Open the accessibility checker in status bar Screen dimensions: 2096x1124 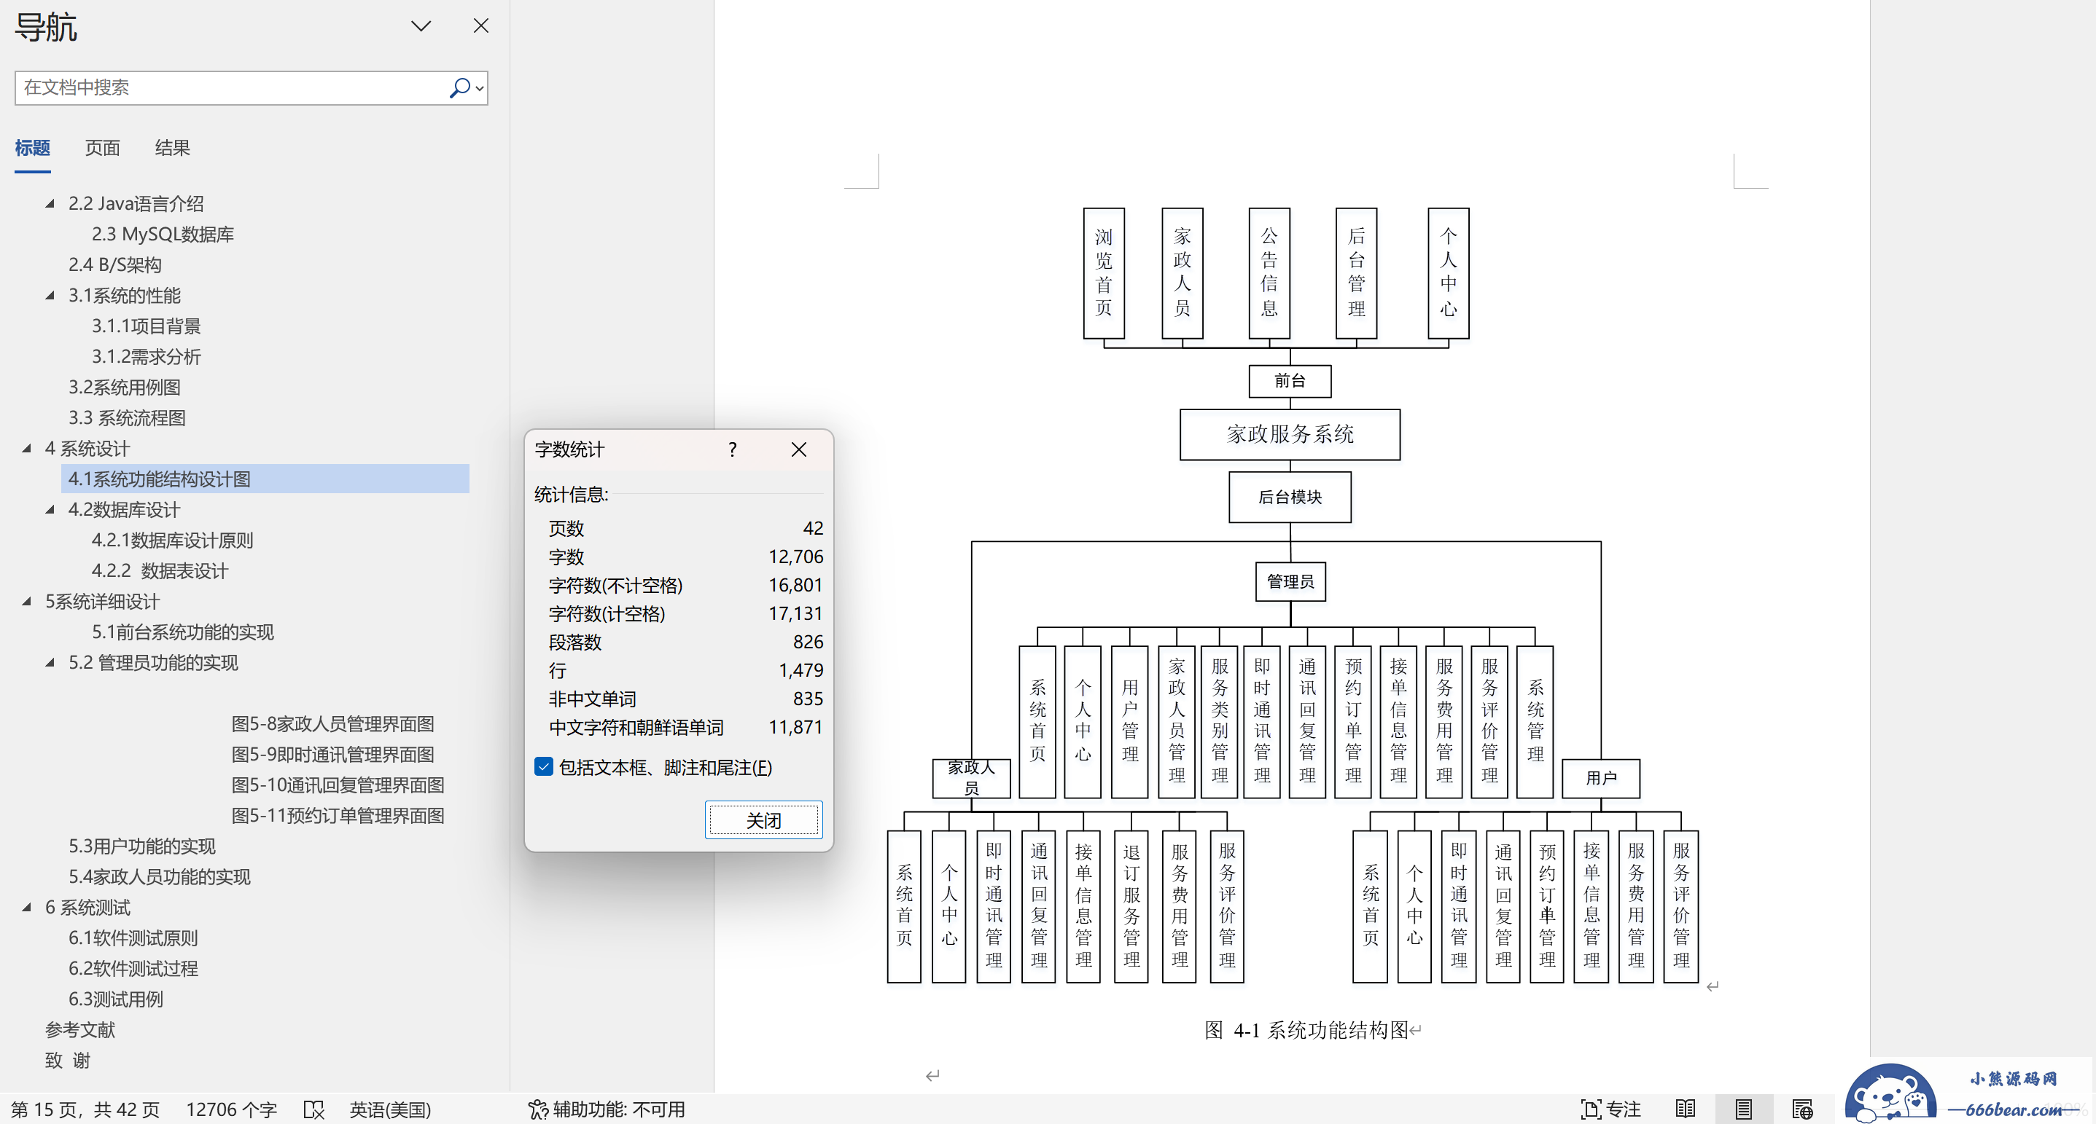tap(607, 1109)
